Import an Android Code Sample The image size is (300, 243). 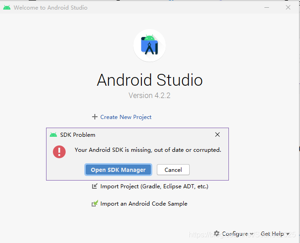(x=144, y=204)
